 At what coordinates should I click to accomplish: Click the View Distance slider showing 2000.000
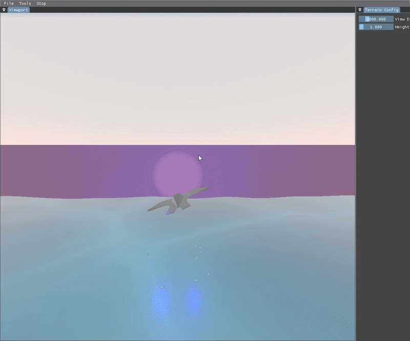(x=376, y=19)
